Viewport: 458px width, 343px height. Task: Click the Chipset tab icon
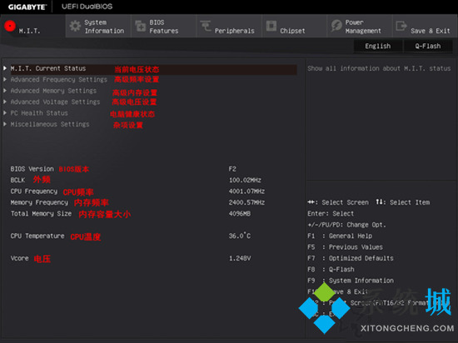[x=271, y=26]
